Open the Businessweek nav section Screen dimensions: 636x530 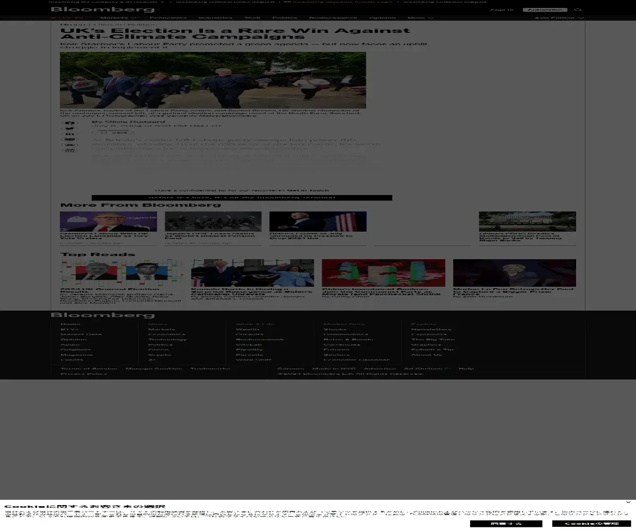[x=333, y=18]
